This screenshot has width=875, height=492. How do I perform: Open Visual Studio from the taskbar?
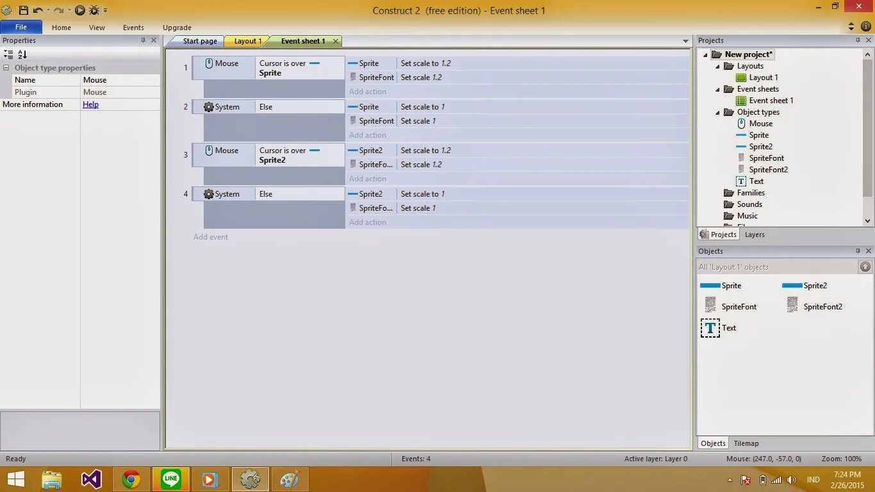[92, 479]
